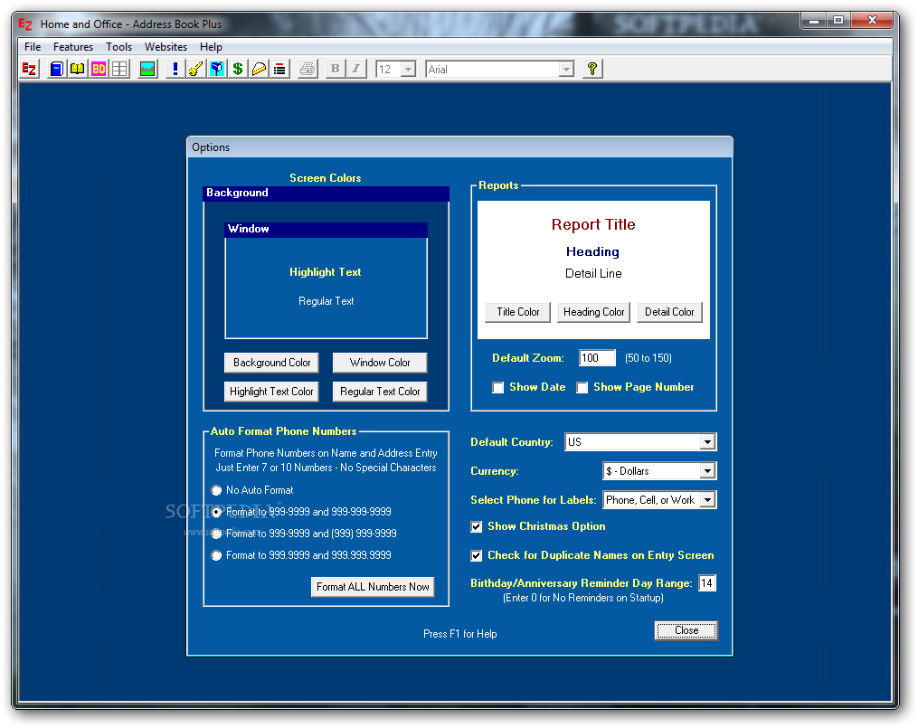This screenshot has width=918, height=728.
Task: Click the list lines toolbar icon
Action: (279, 69)
